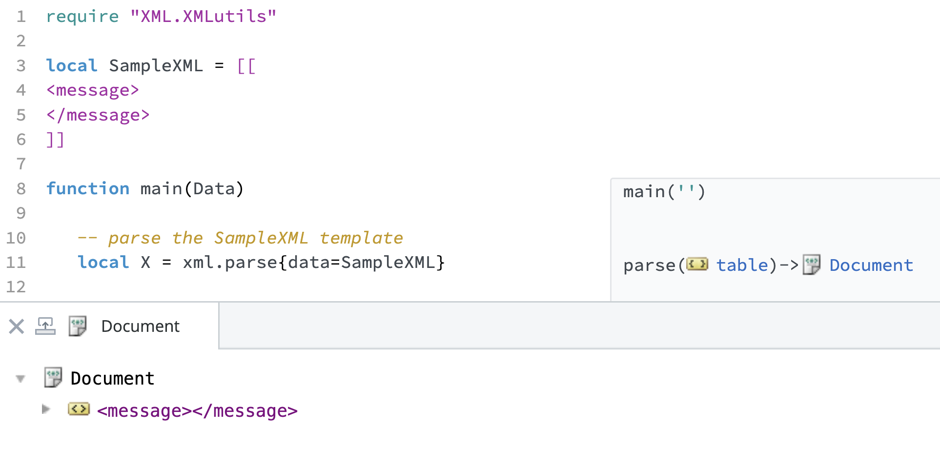Click the Document root node icon in tree

(x=53, y=378)
